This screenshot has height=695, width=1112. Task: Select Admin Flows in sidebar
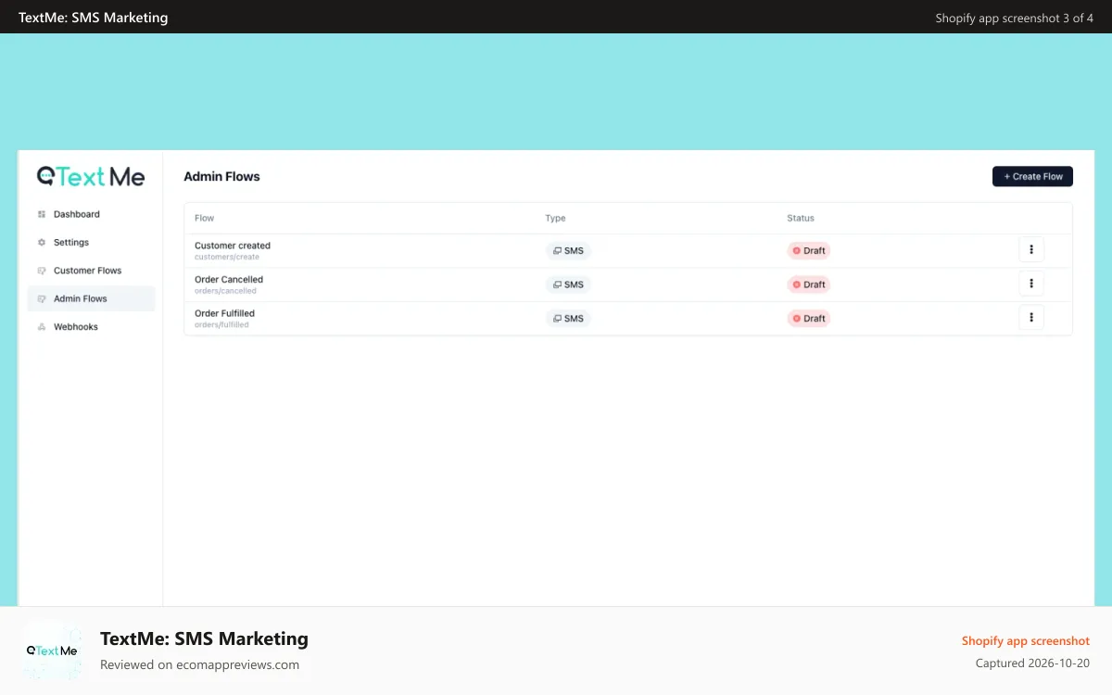click(92, 298)
